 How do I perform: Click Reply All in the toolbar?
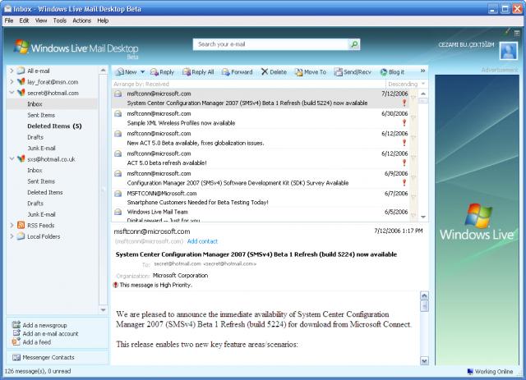(198, 71)
